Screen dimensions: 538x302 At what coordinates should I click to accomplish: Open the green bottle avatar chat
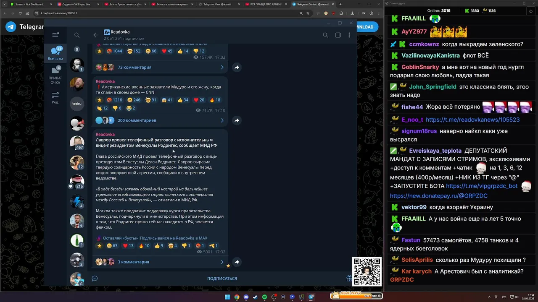pyautogui.click(x=77, y=240)
